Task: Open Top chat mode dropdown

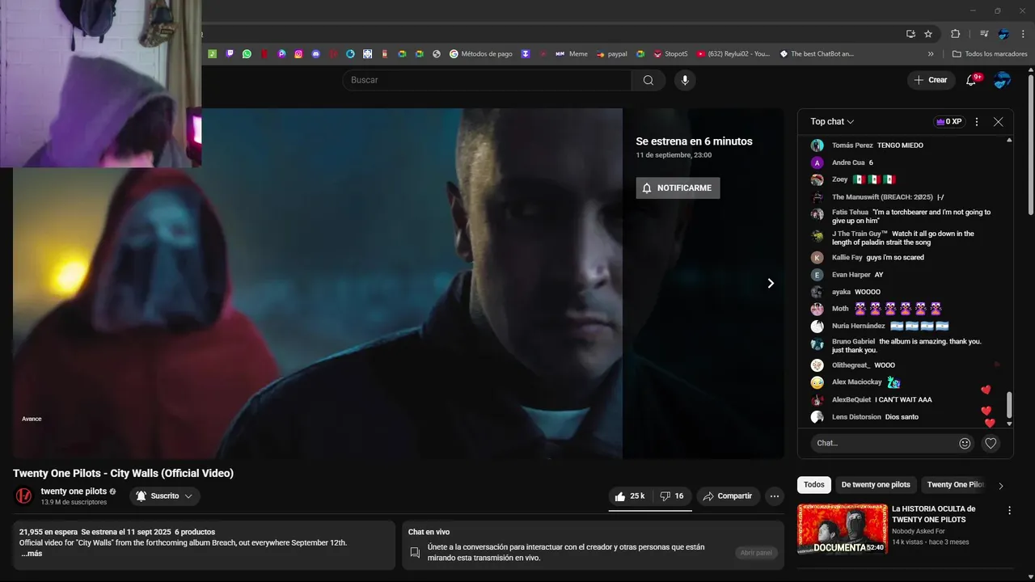Action: pos(832,121)
